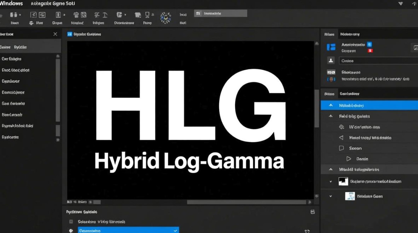Click the blue grid icon in the preview tab

tap(70, 34)
